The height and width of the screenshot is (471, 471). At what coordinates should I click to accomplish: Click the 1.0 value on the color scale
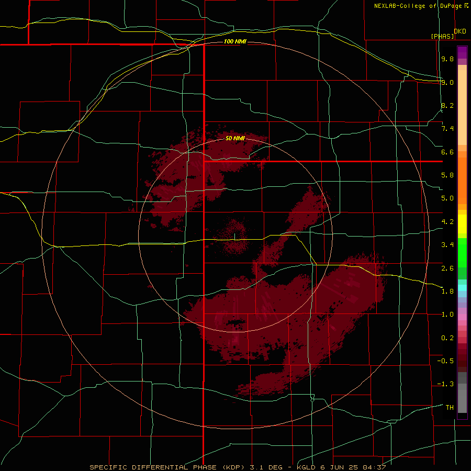pyautogui.click(x=447, y=315)
